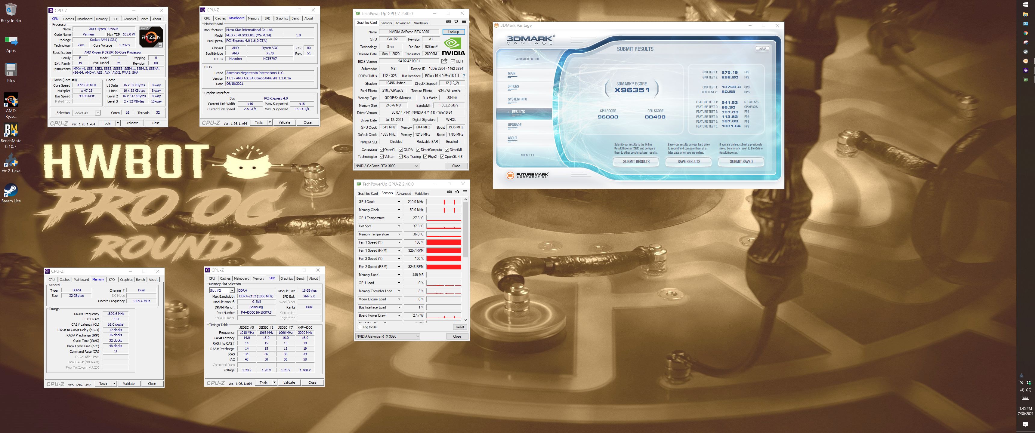Open the Apps desktop shortcut
This screenshot has height=433, width=1035.
coord(11,44)
